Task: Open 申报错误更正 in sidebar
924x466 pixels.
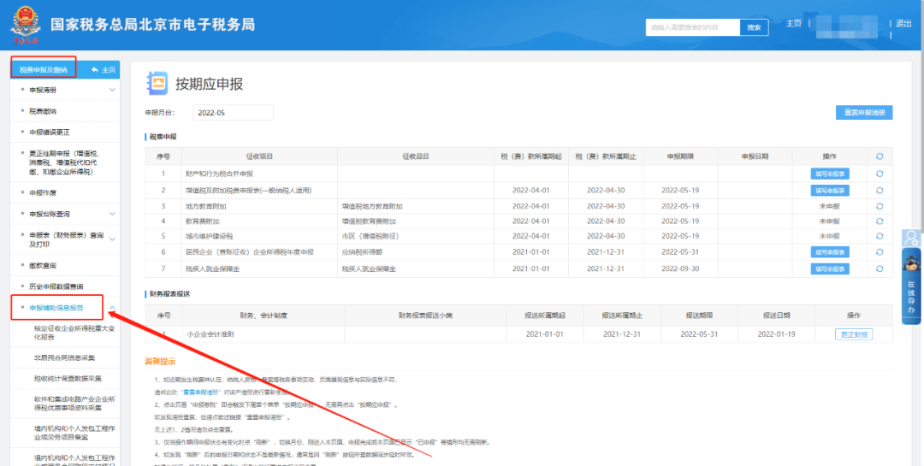Action: pyautogui.click(x=50, y=132)
